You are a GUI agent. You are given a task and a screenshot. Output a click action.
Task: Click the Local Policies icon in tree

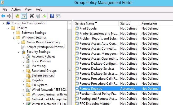(x=28, y=61)
